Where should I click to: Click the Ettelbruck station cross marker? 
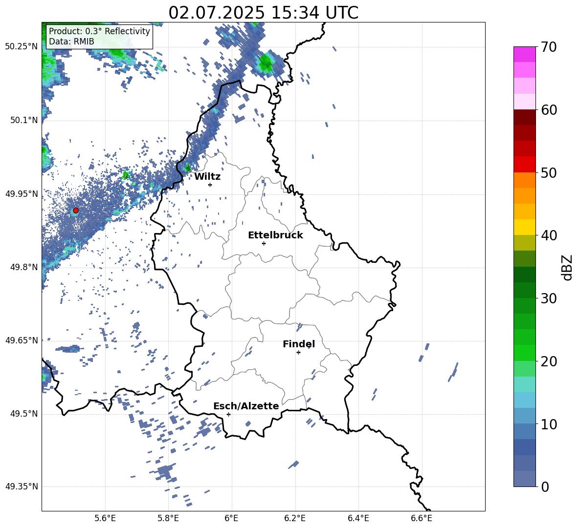(264, 243)
